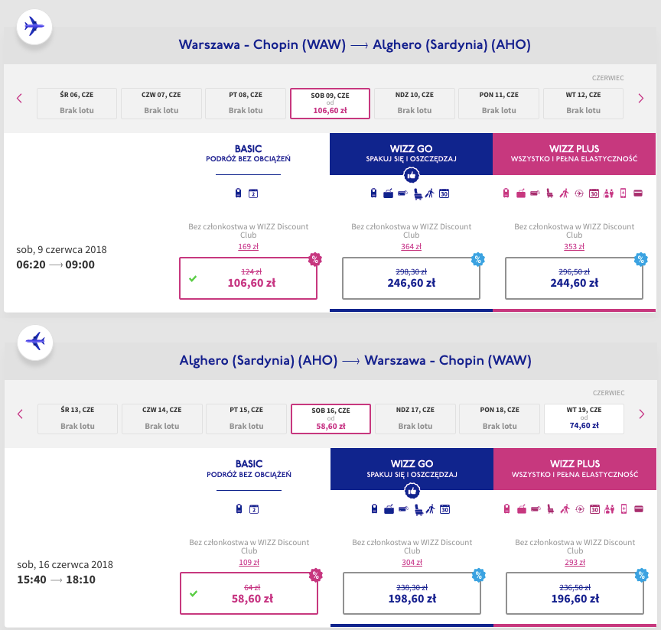Click return BASIC small cabin bag icon
The width and height of the screenshot is (661, 630).
(x=239, y=509)
